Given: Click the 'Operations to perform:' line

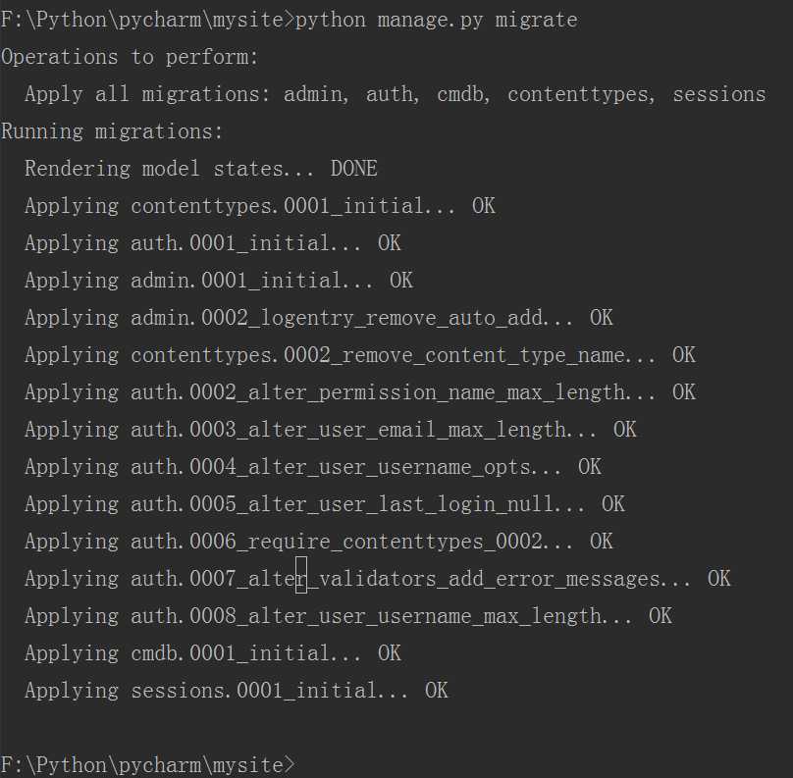Looking at the screenshot, I should (130, 58).
